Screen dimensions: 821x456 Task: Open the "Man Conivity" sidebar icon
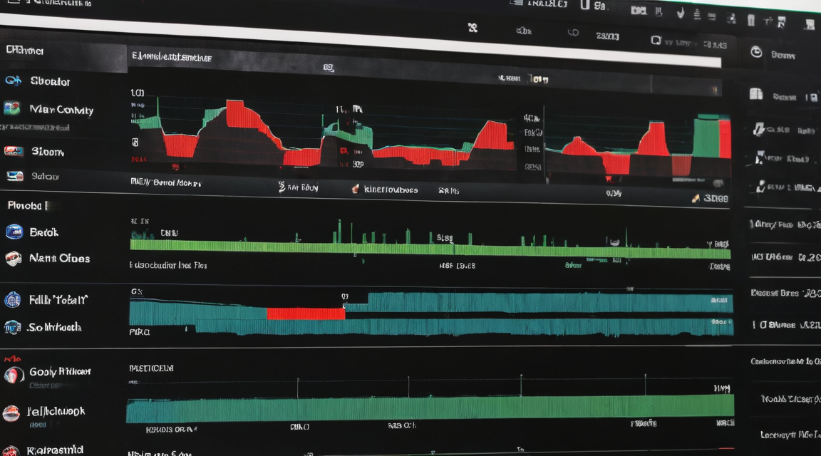pyautogui.click(x=11, y=108)
